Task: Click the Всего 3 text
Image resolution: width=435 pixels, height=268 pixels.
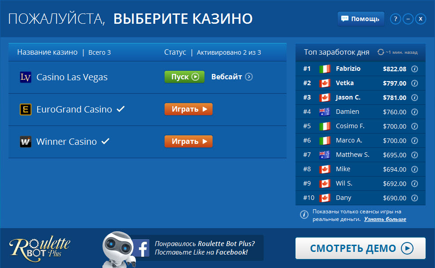Action: [x=100, y=52]
